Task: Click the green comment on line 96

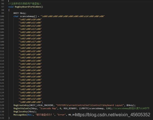Action: coord(25,4)
